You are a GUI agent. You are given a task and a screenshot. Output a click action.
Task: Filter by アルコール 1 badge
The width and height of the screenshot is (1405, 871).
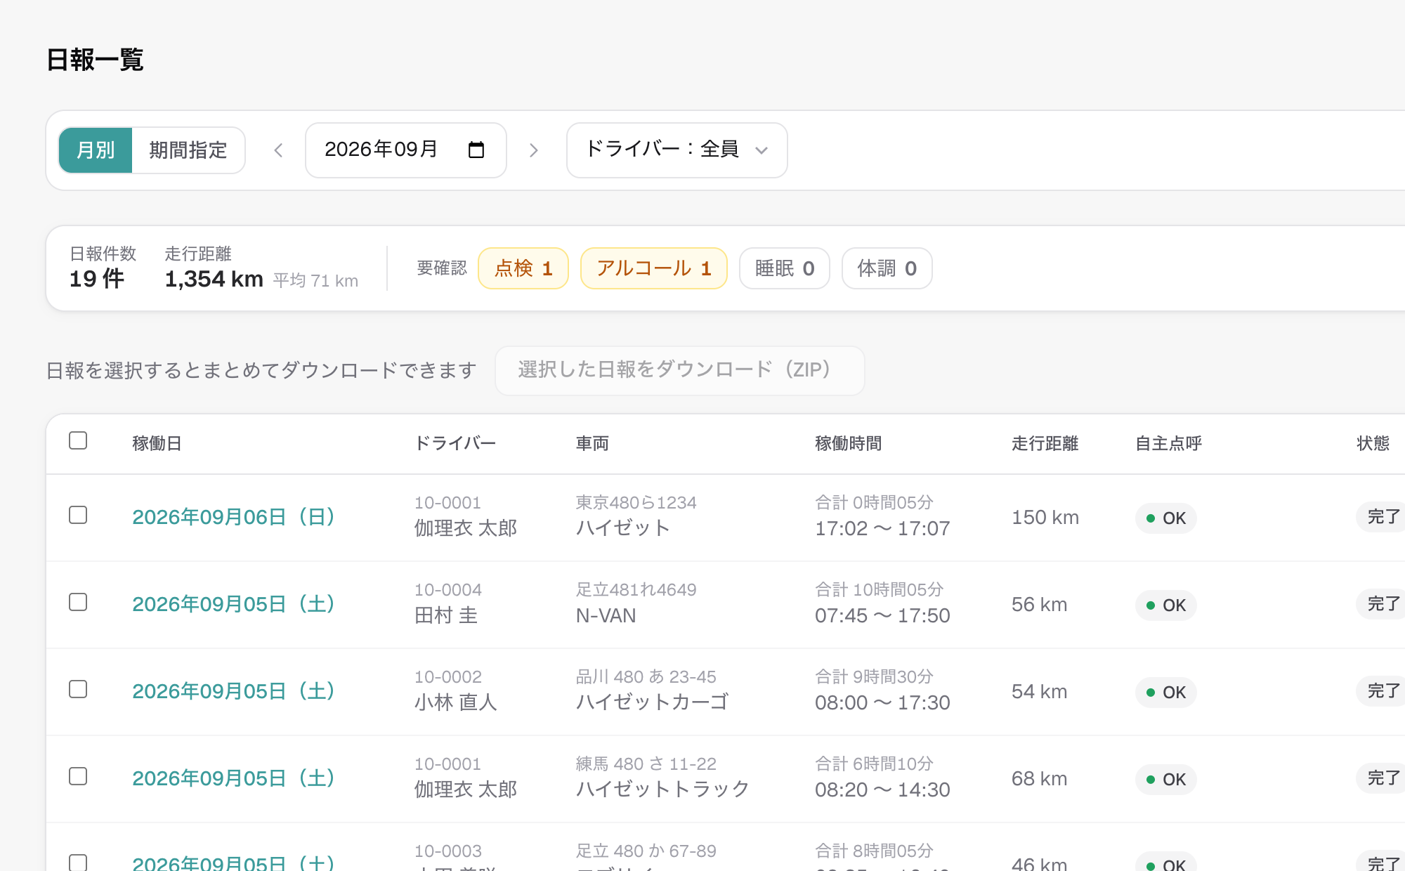(654, 268)
